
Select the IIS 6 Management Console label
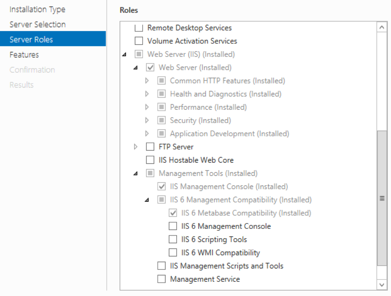226,226
